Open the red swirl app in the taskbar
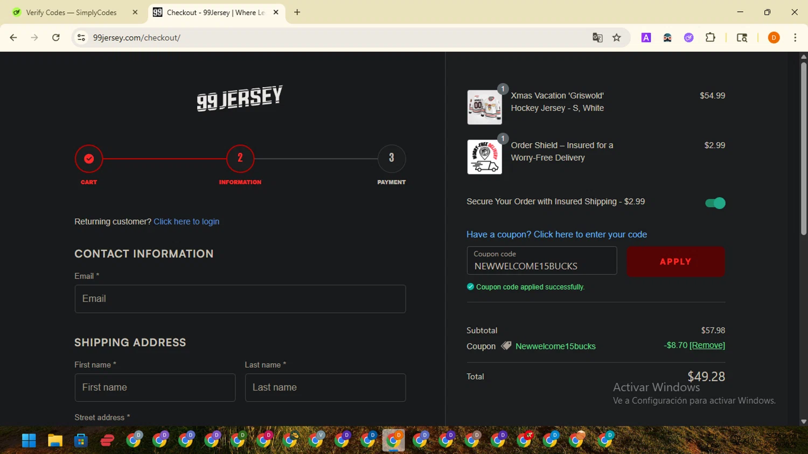 [107, 441]
